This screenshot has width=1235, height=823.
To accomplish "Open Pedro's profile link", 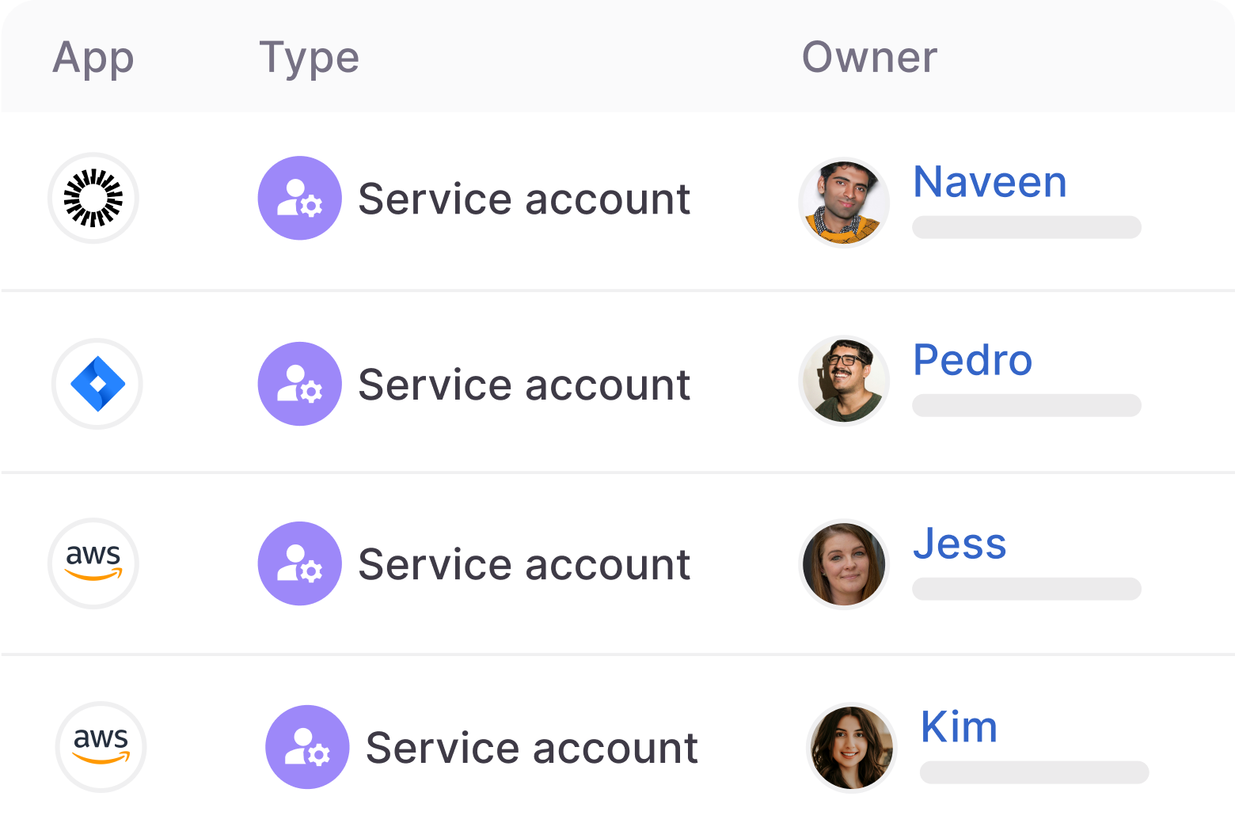I will click(973, 361).
